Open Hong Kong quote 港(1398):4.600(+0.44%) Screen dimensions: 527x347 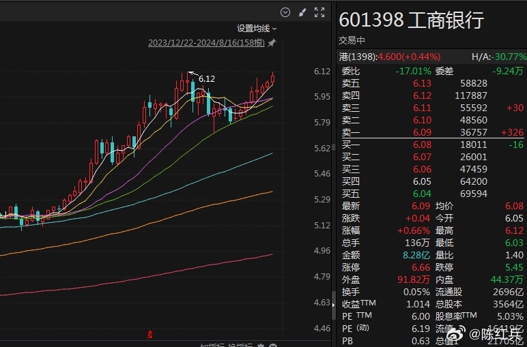pos(390,57)
